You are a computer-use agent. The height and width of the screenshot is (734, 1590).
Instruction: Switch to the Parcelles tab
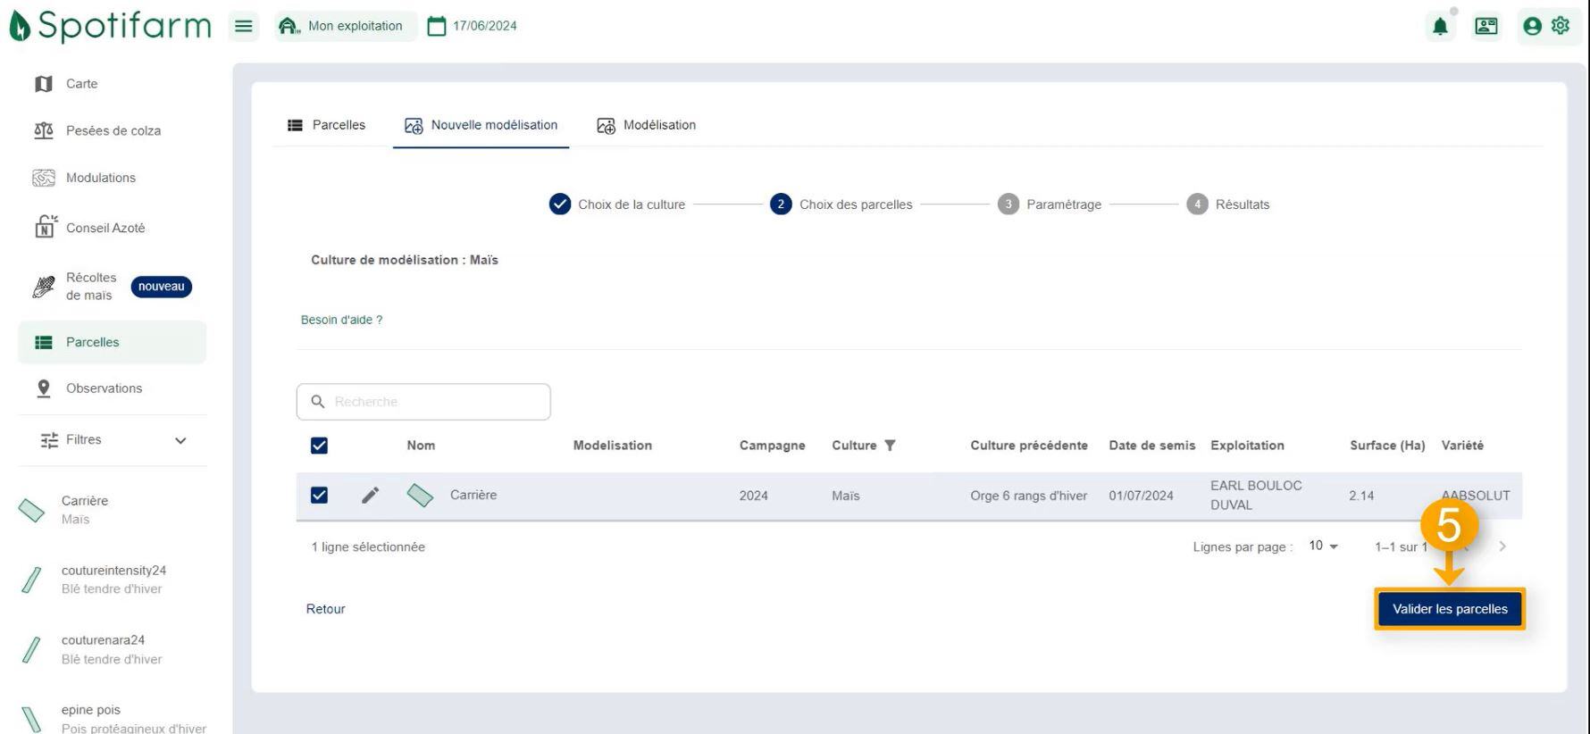[x=327, y=126]
